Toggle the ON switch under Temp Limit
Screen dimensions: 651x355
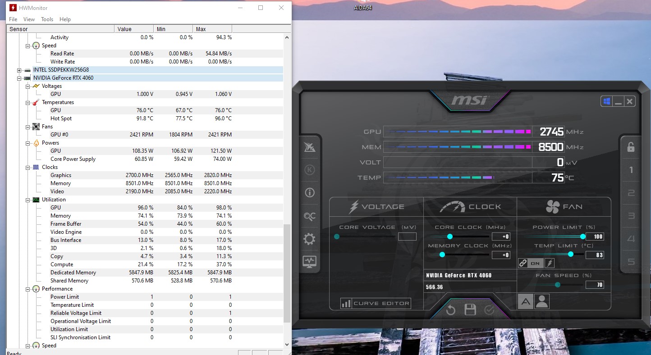coord(536,264)
